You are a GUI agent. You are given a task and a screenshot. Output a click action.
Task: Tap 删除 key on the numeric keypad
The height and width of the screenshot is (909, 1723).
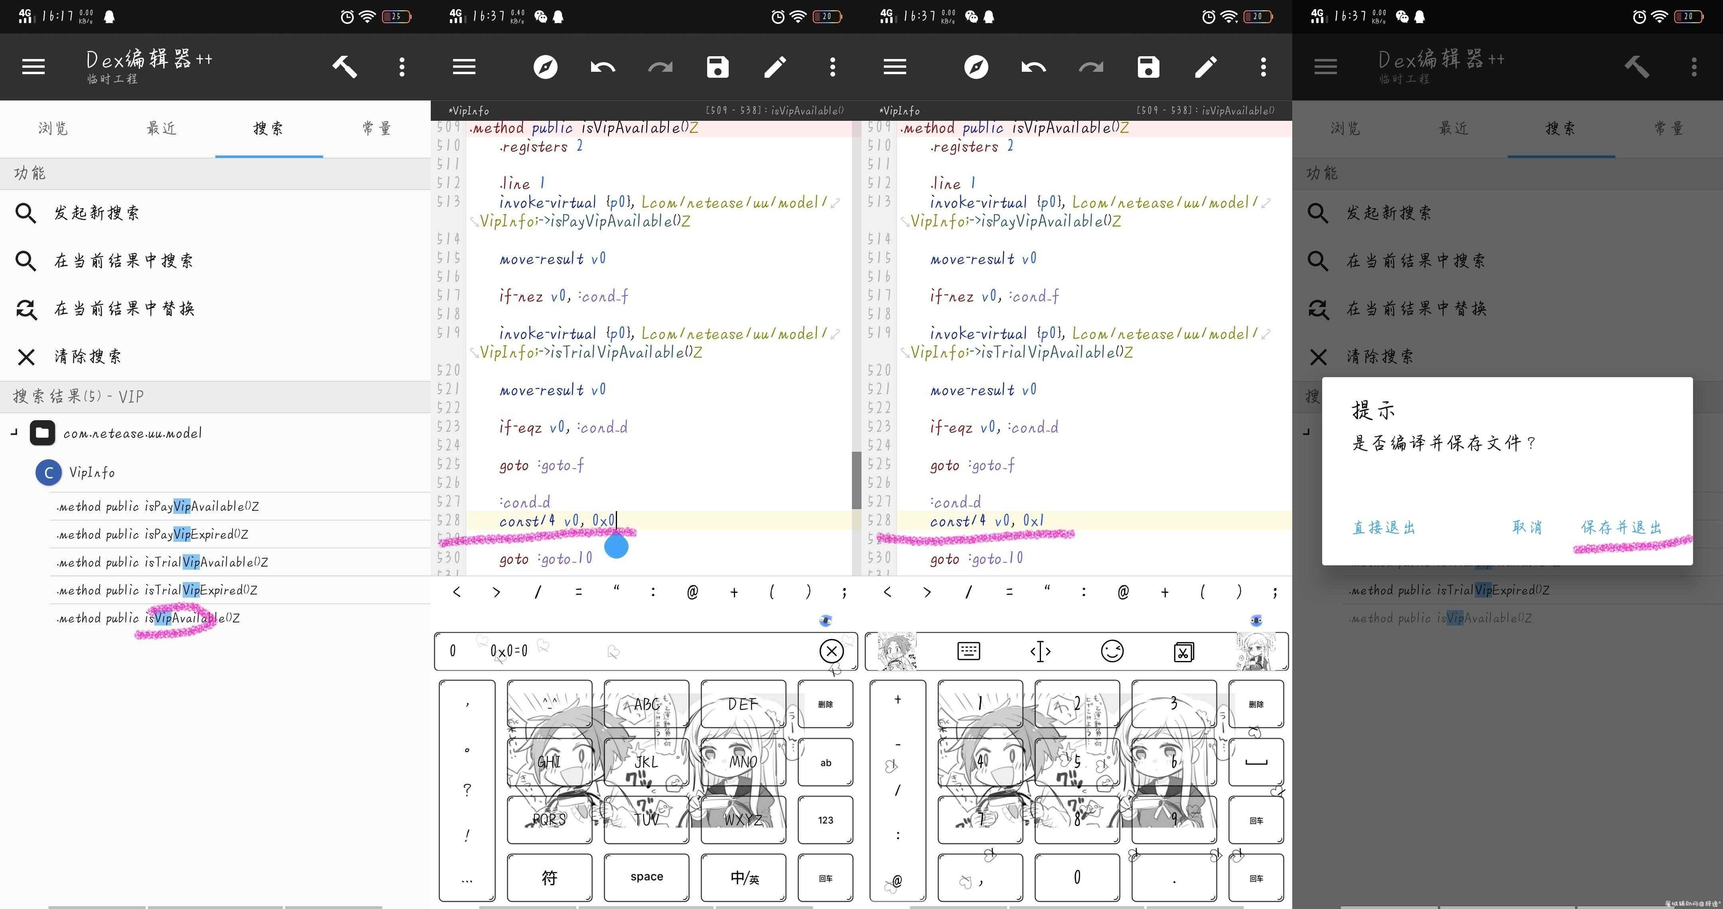(x=1256, y=704)
